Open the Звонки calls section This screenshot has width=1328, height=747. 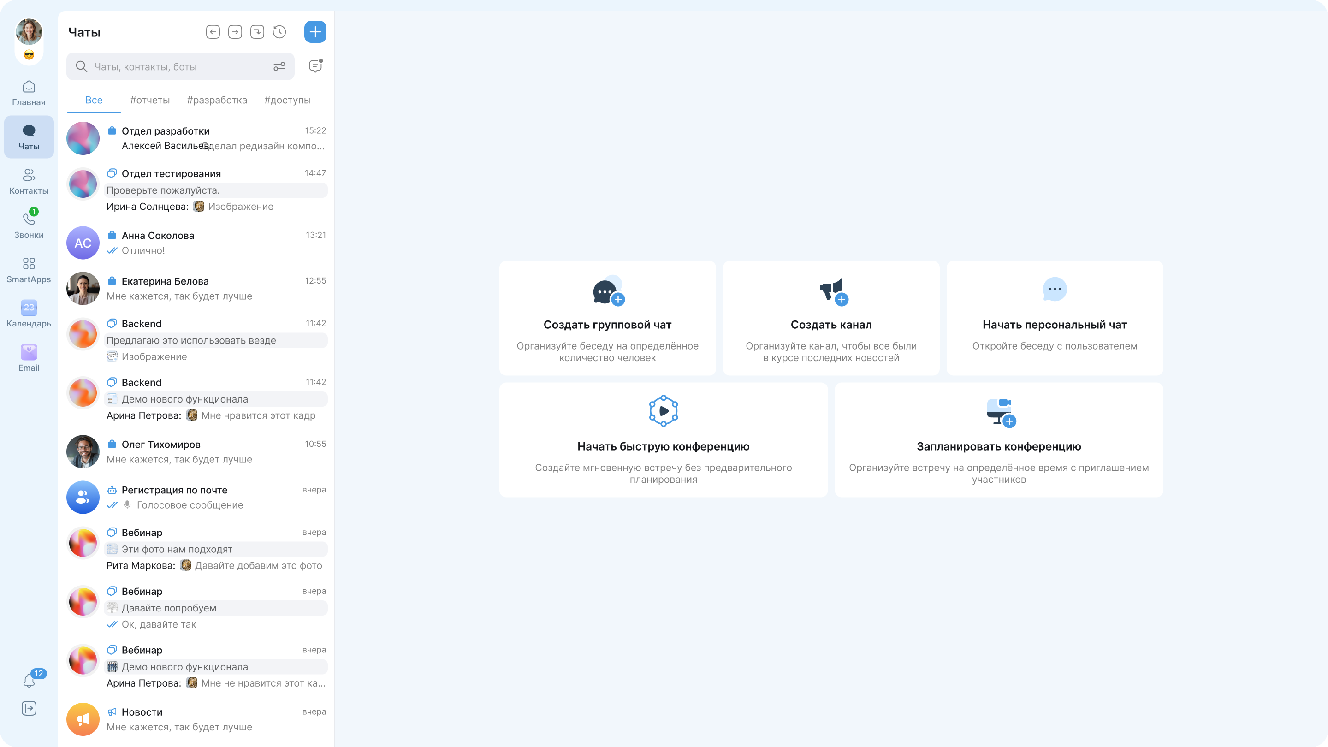coord(29,226)
